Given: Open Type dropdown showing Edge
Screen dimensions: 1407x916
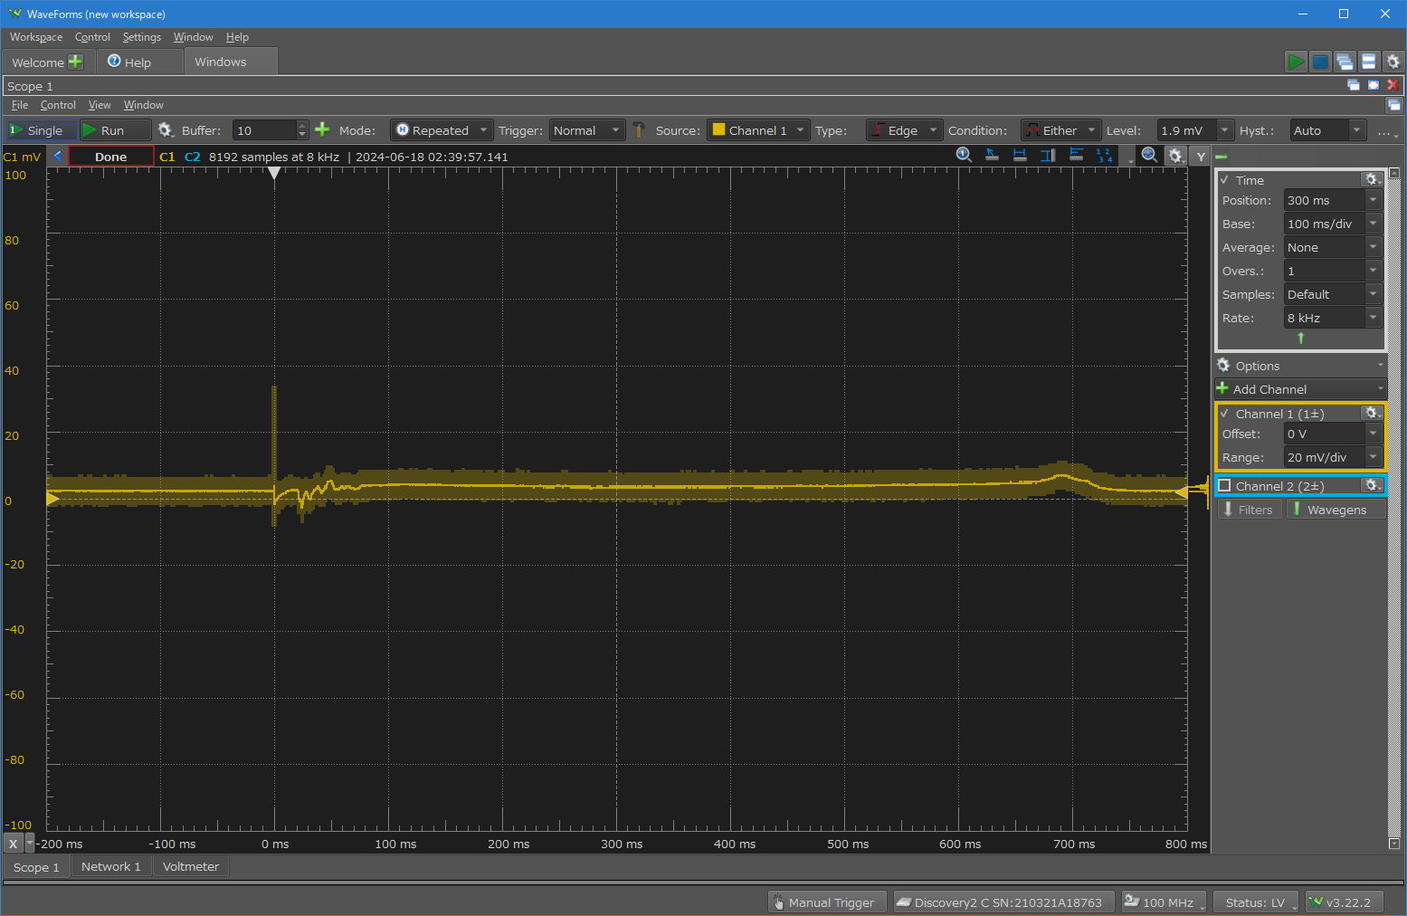Looking at the screenshot, I should (904, 130).
